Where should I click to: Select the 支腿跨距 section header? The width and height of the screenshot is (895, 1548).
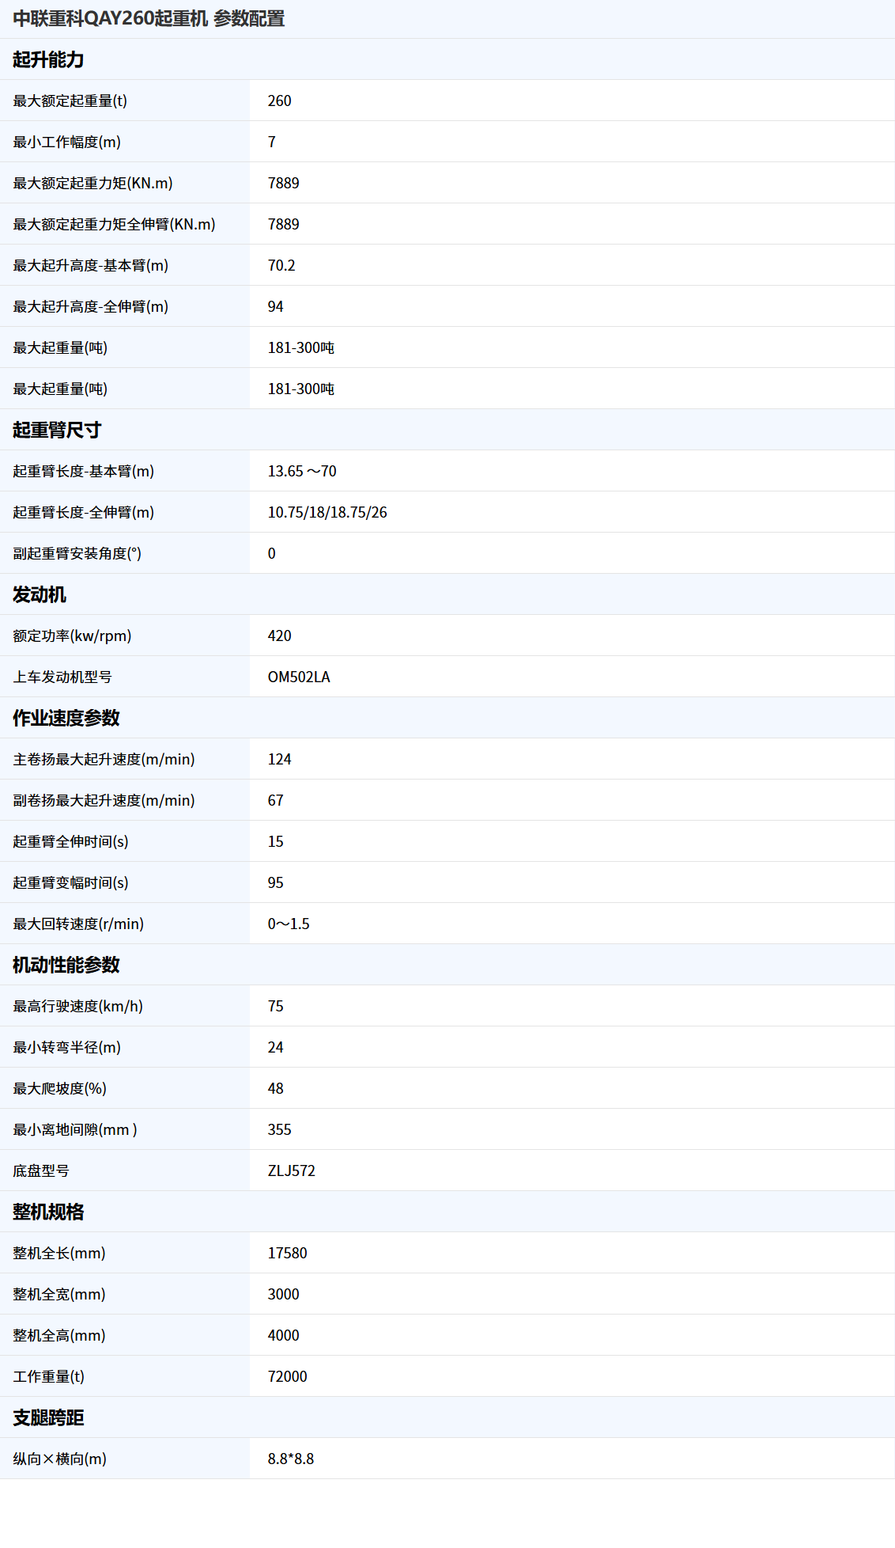click(48, 1417)
